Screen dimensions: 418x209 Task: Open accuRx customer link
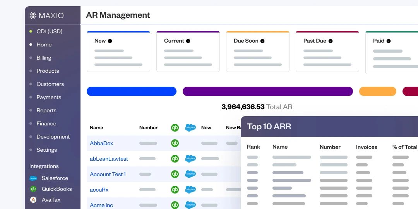click(x=99, y=190)
